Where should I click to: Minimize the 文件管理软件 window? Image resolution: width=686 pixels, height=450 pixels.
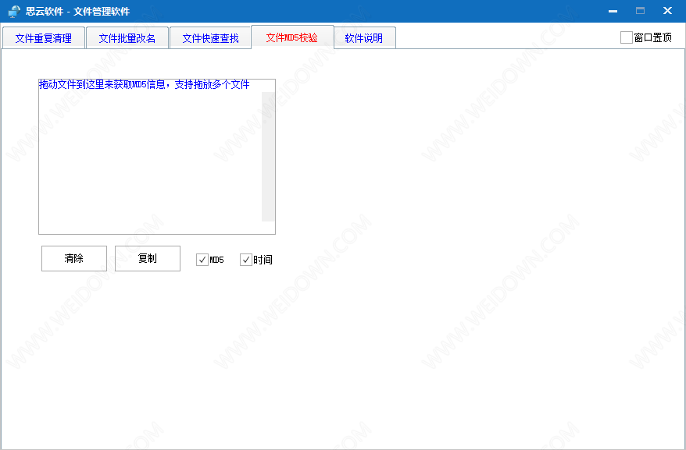pyautogui.click(x=613, y=11)
